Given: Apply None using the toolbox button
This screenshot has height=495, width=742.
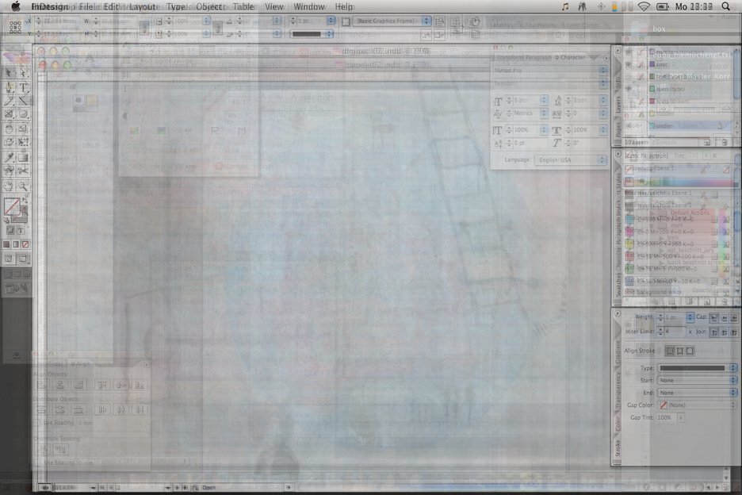Looking at the screenshot, I should coord(25,244).
